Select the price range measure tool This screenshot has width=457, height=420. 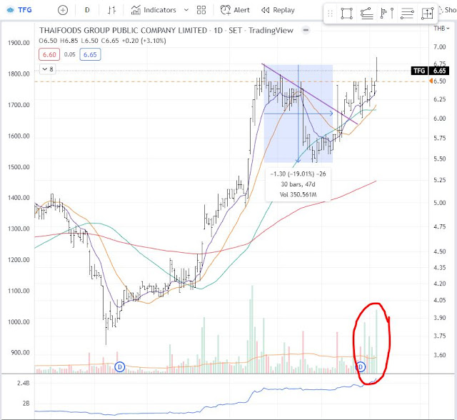pos(427,14)
